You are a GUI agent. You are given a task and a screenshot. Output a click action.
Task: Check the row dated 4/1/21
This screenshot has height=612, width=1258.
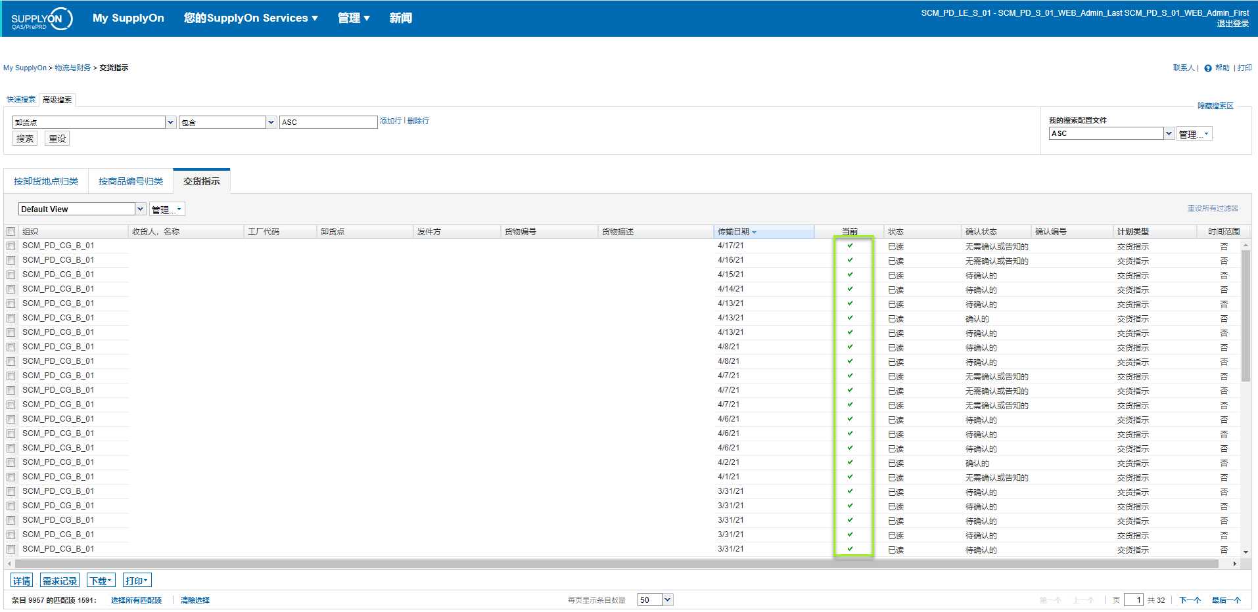11,477
